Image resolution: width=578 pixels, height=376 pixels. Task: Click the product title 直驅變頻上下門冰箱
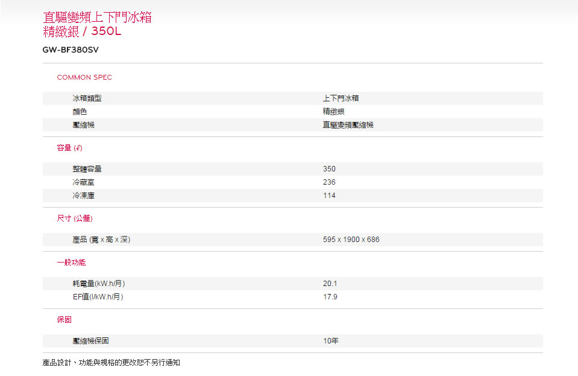pos(97,18)
